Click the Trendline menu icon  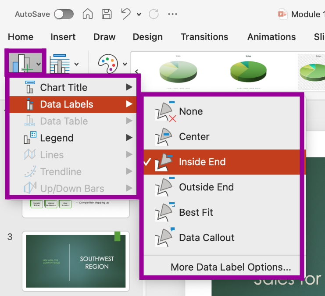[x=30, y=171]
